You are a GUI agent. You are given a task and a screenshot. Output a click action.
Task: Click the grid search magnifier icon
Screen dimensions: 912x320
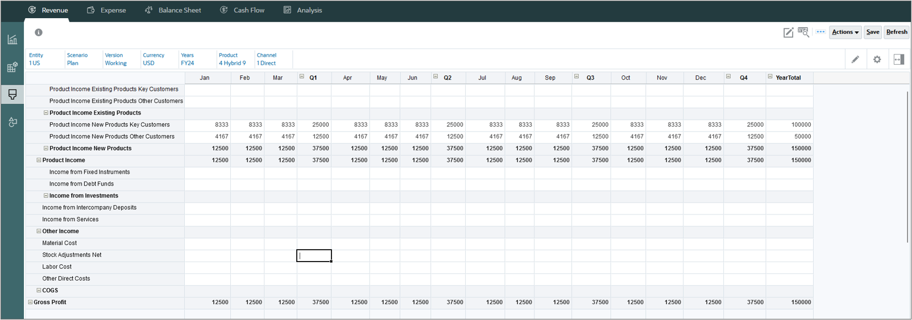(803, 32)
